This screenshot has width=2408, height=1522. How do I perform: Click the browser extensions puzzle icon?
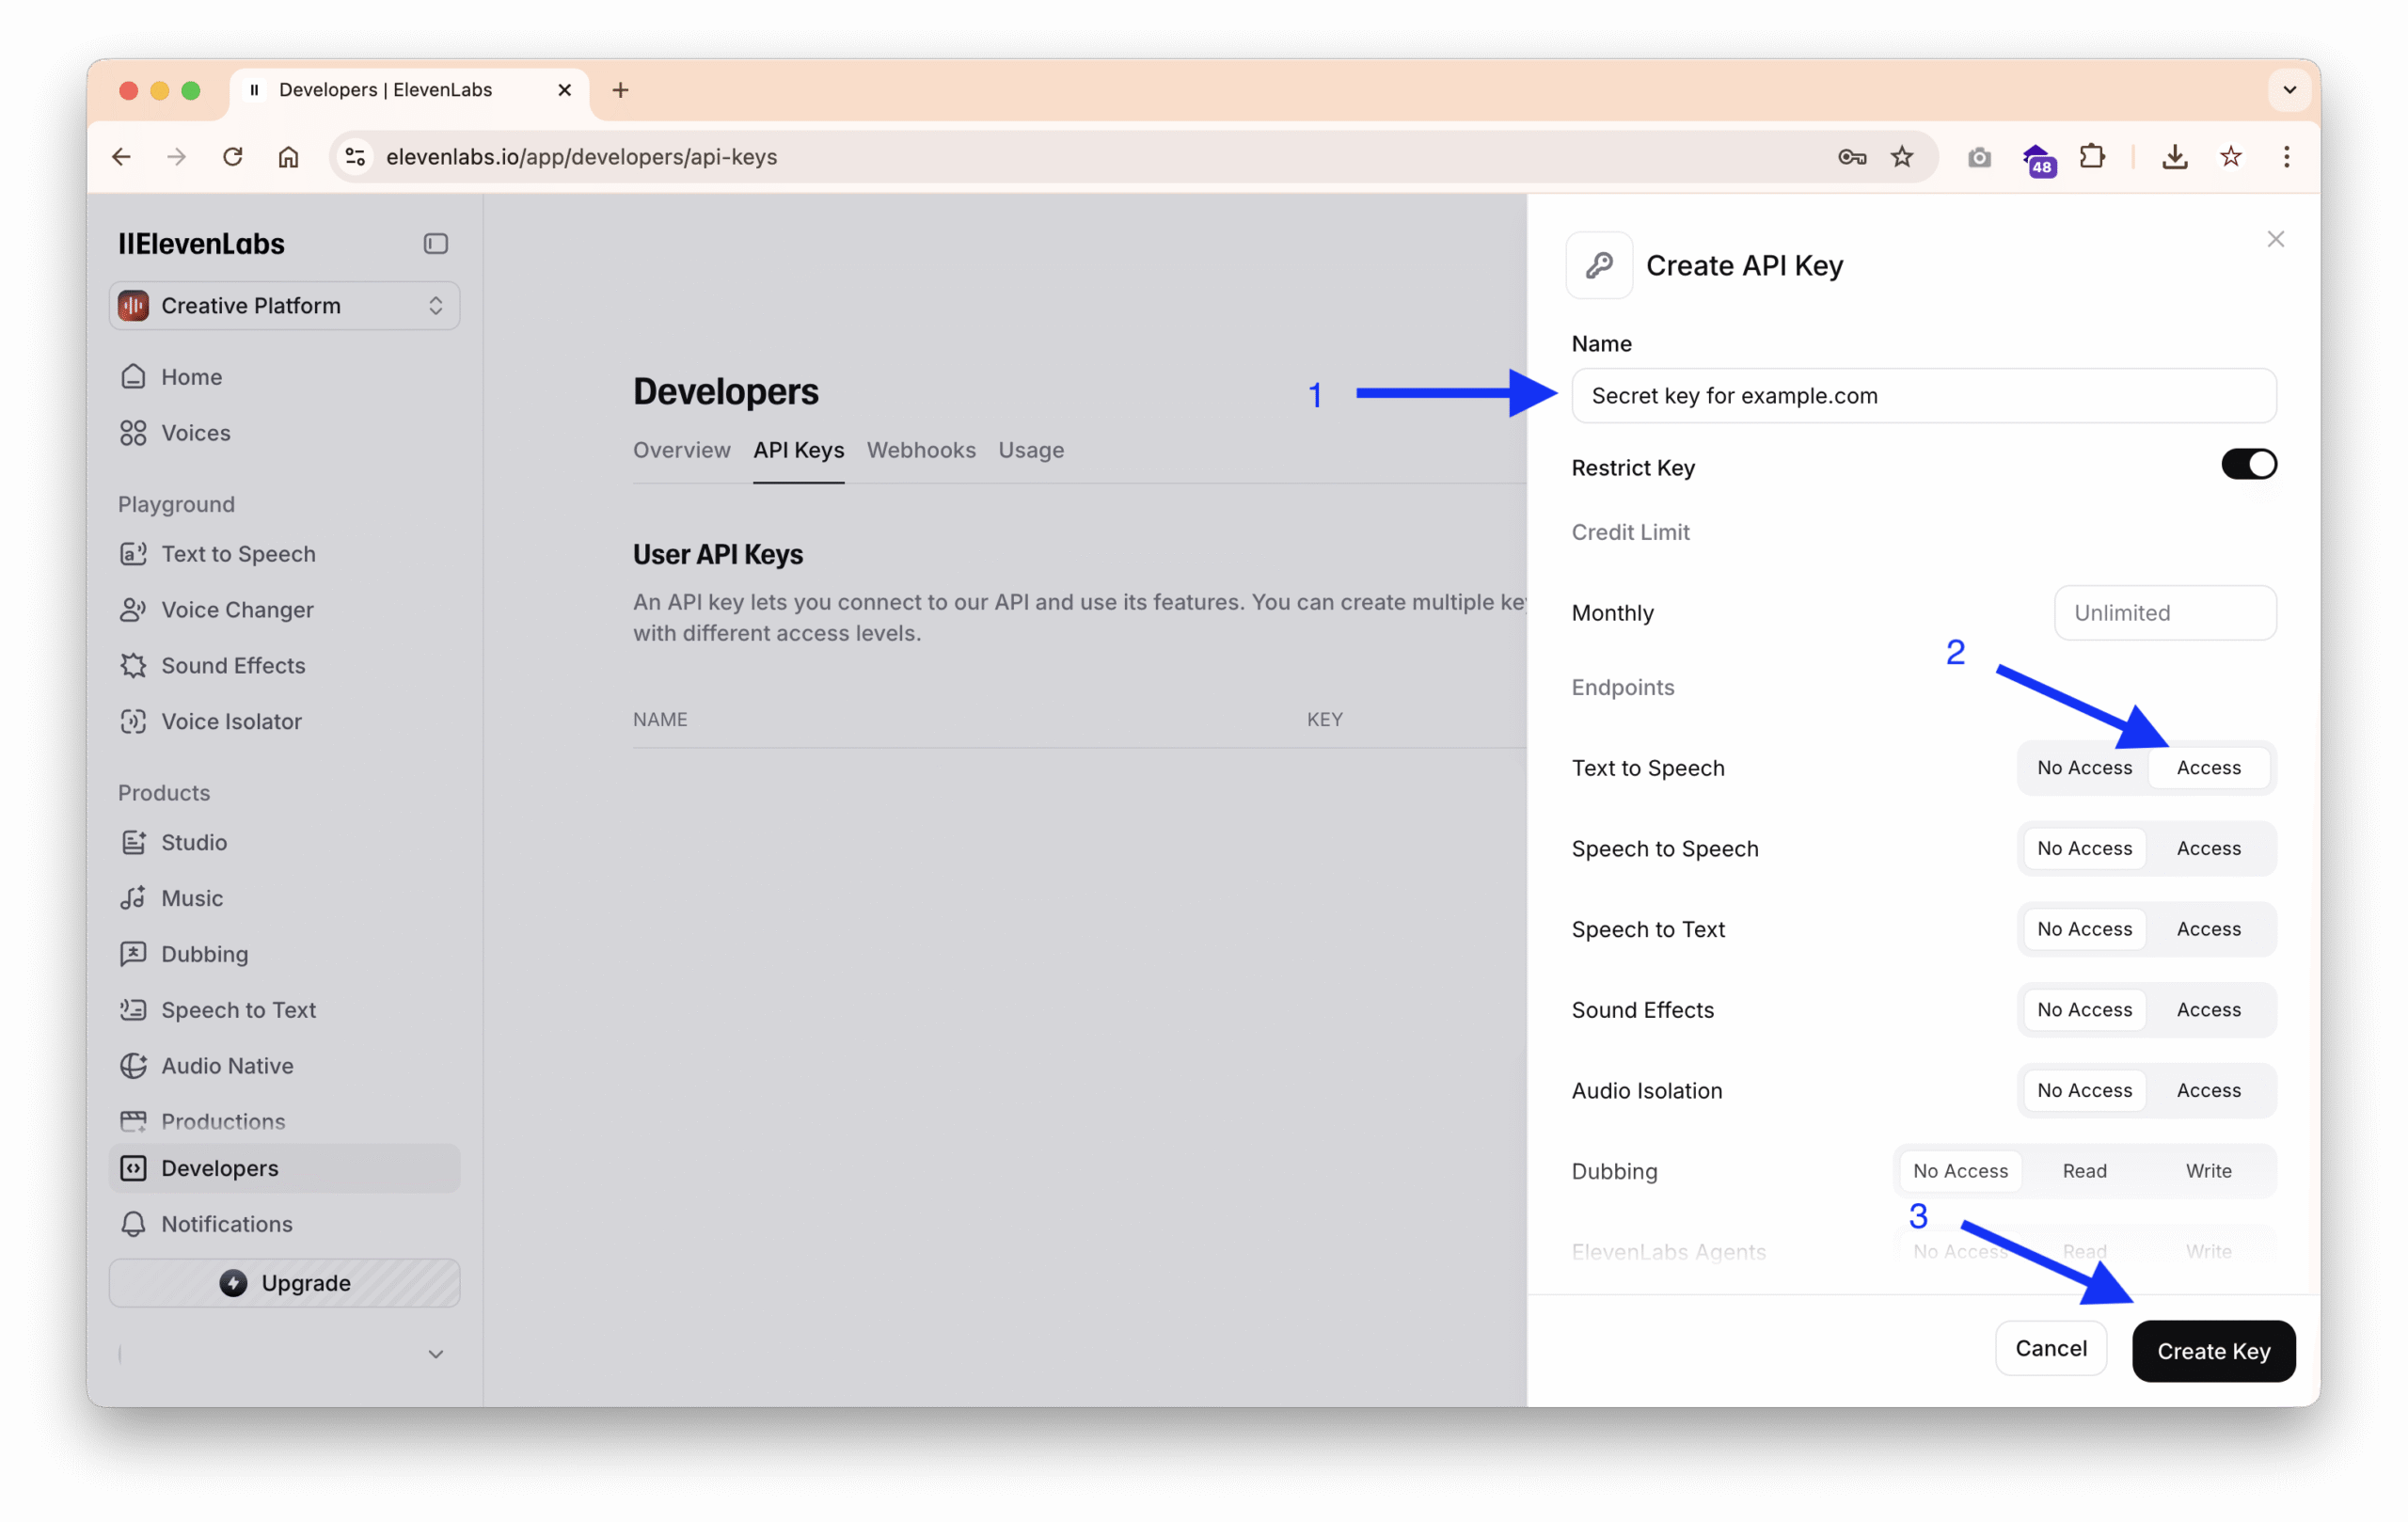[x=2091, y=157]
